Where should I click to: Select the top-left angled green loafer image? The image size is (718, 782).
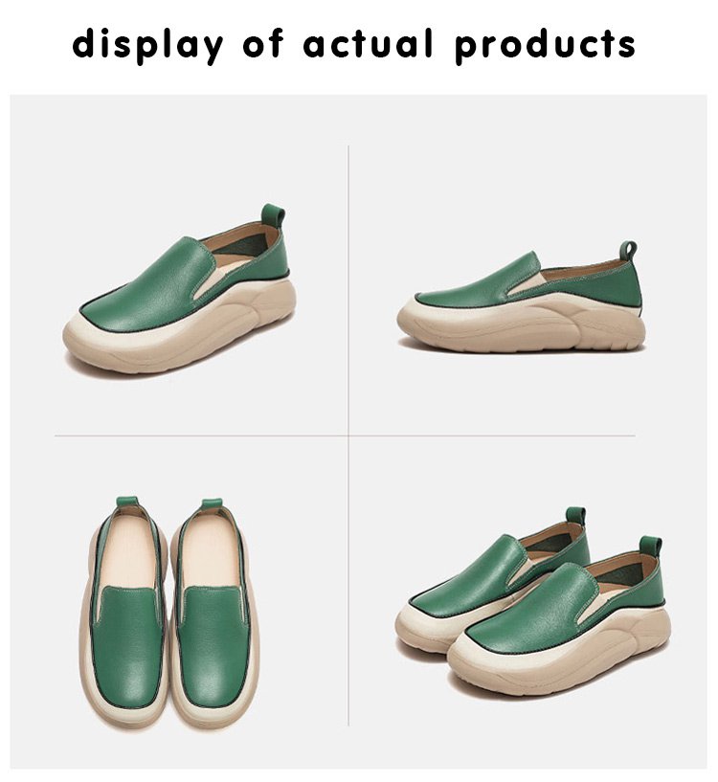(x=180, y=290)
